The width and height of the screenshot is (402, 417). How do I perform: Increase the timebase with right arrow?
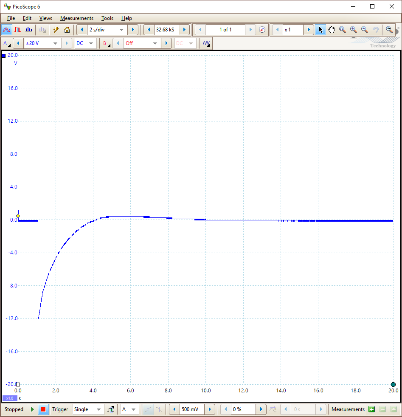click(133, 30)
